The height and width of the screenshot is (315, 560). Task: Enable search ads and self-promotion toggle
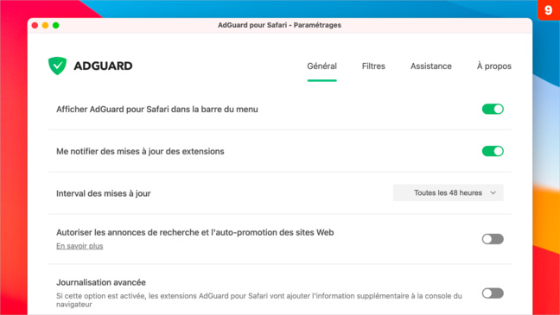coord(493,239)
